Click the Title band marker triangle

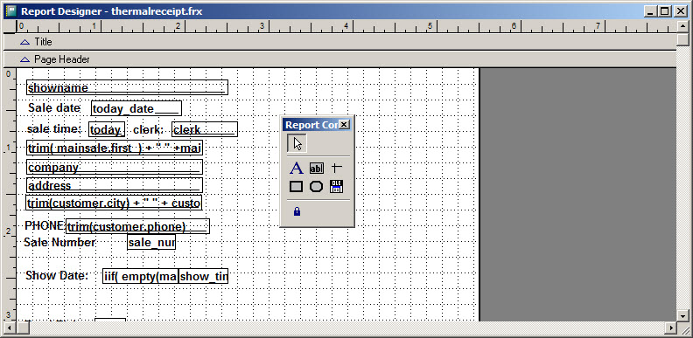pos(25,42)
